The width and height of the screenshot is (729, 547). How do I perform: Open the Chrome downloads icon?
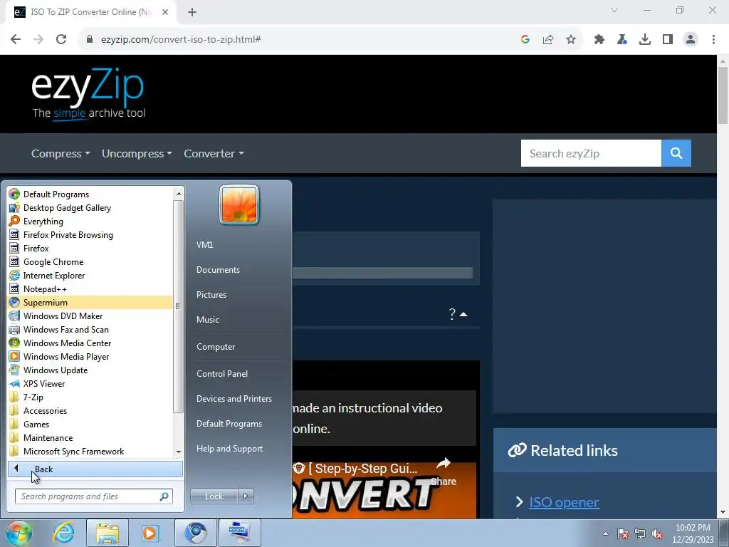click(x=645, y=40)
